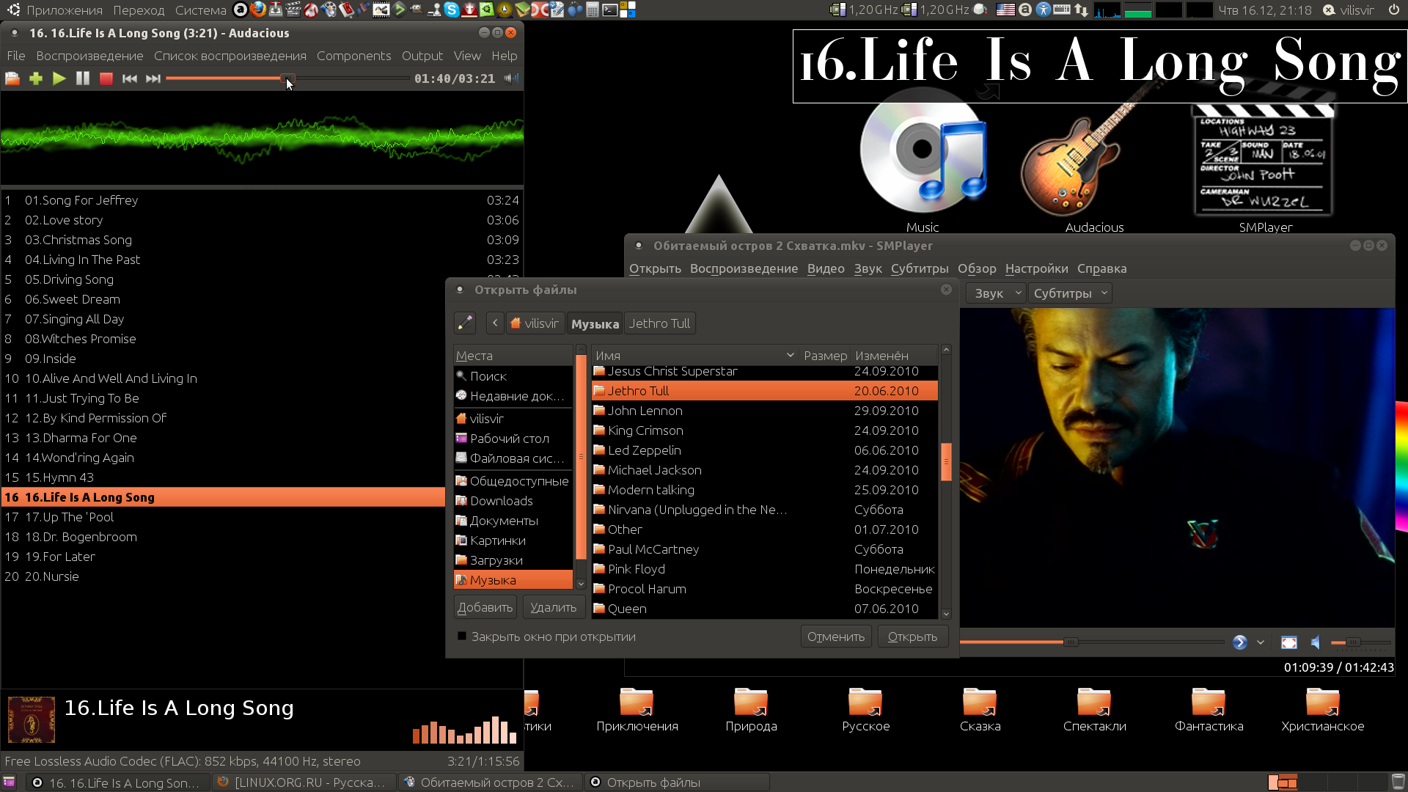Open the Воспроизведение menu in Audacious
Screen dimensions: 1408x792
(x=89, y=56)
